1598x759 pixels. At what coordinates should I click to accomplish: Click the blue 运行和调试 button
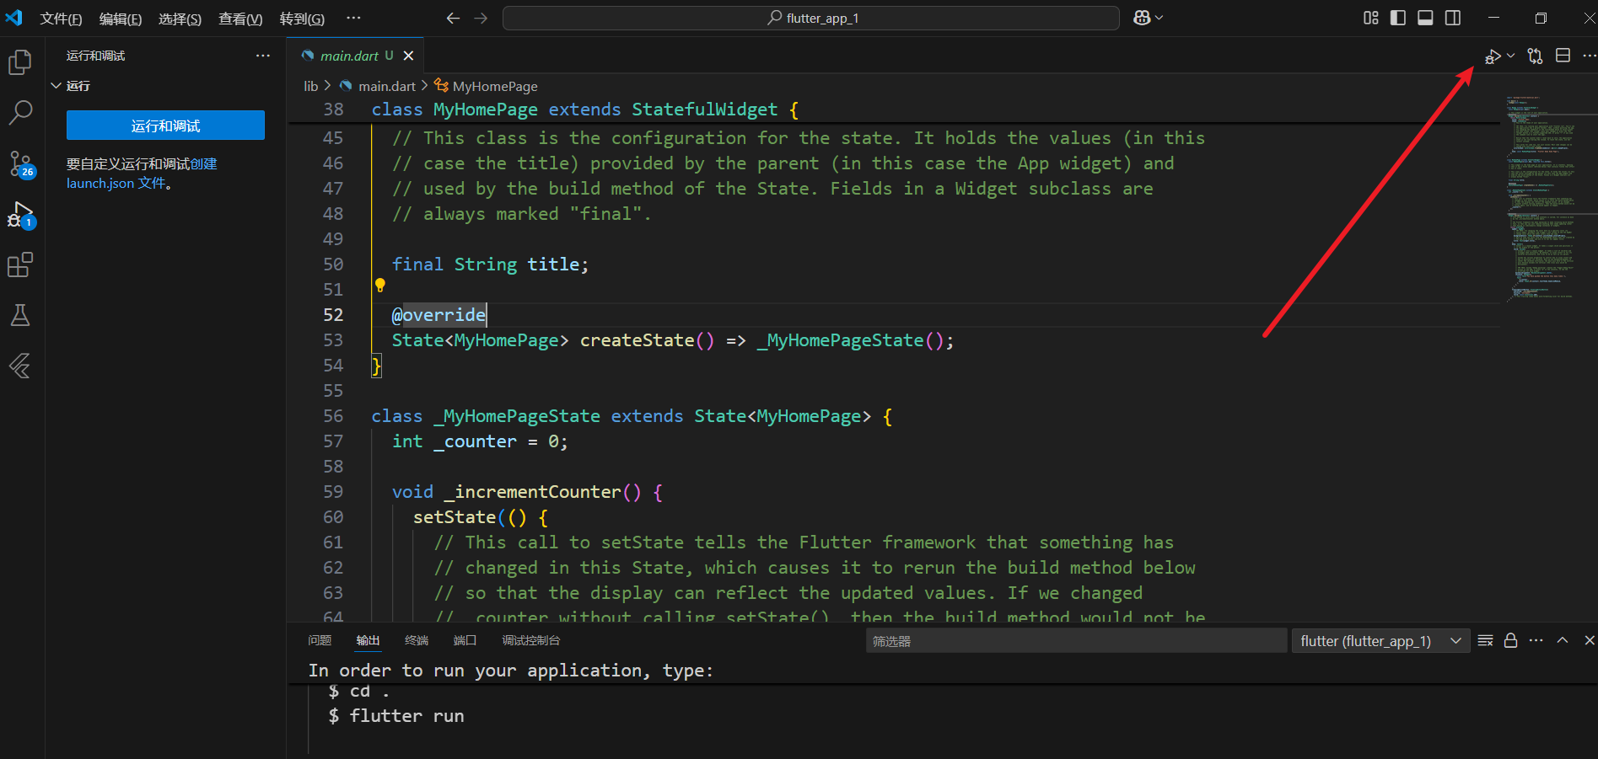165,126
